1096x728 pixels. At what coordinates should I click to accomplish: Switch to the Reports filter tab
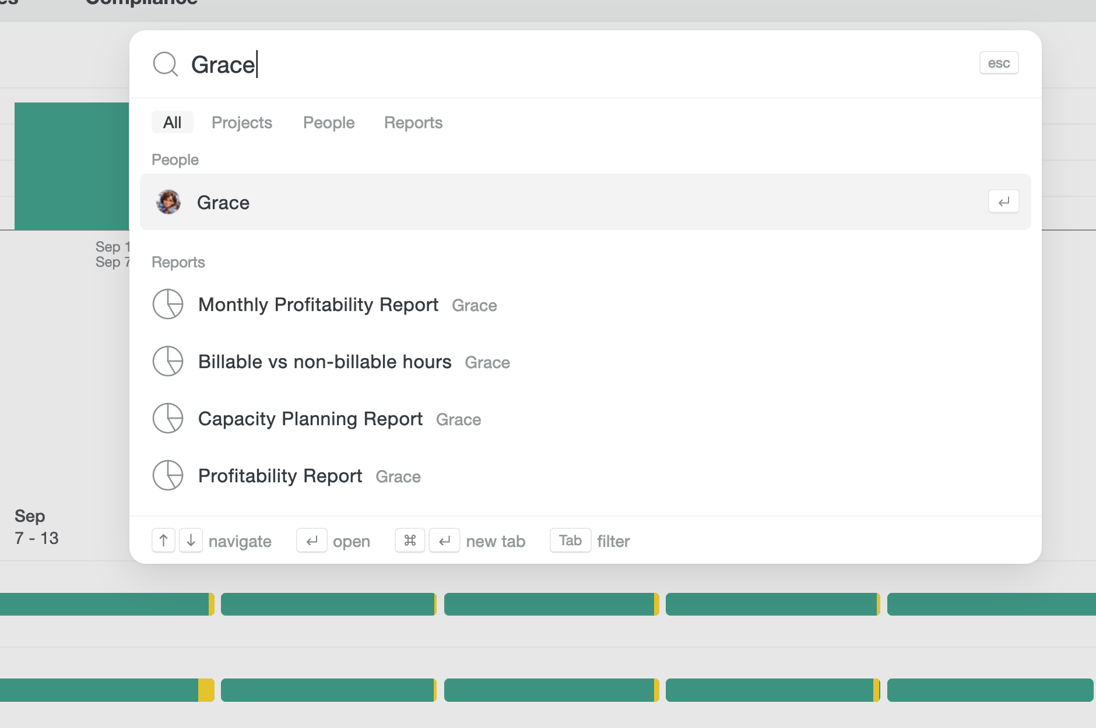pos(413,122)
